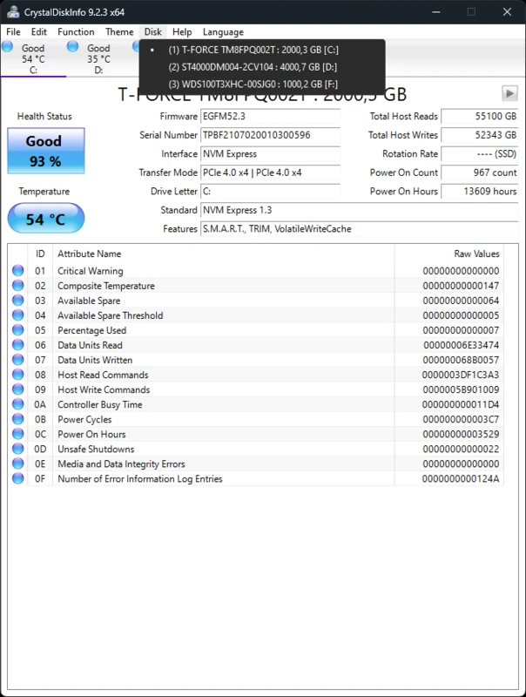Image resolution: width=526 pixels, height=697 pixels.
Task: Click raw value 000000068B0057
Action: coord(462,360)
